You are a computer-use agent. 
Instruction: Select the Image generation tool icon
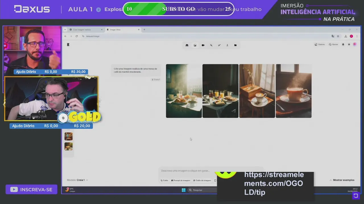(195, 45)
